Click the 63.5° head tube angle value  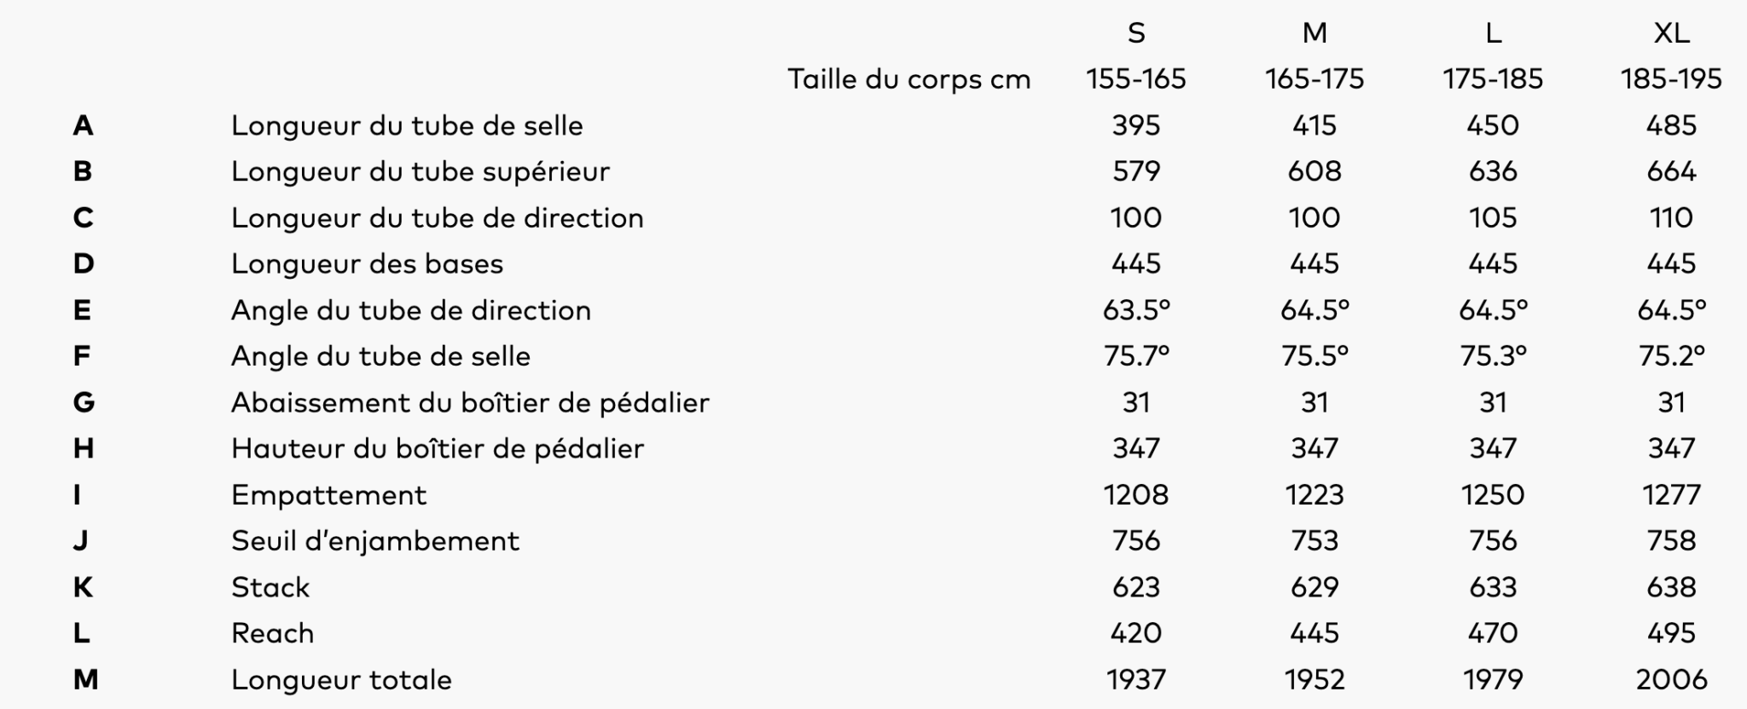1135,310
